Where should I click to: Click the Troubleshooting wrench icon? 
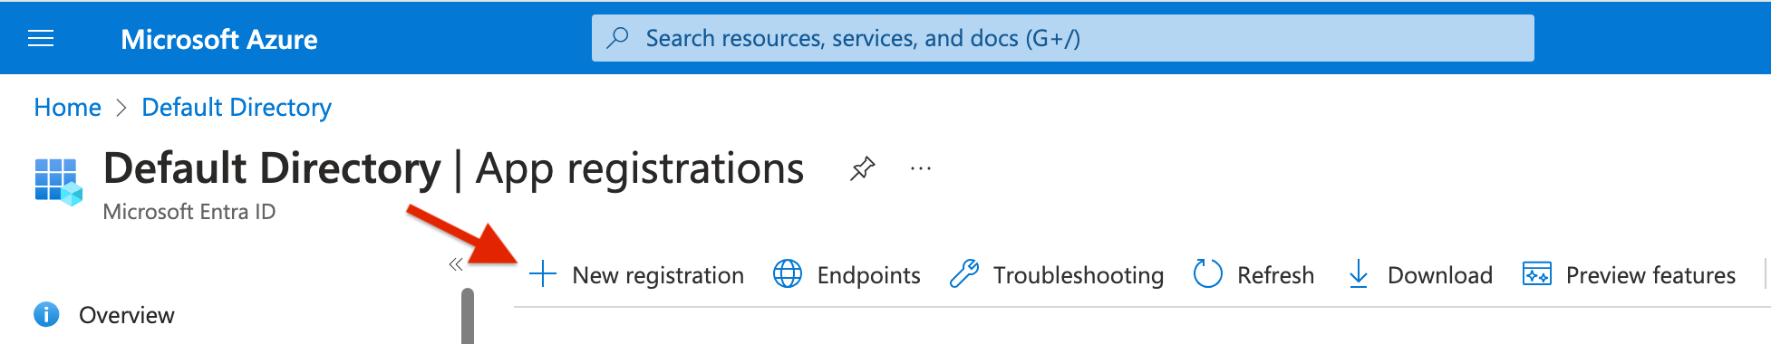pos(963,273)
